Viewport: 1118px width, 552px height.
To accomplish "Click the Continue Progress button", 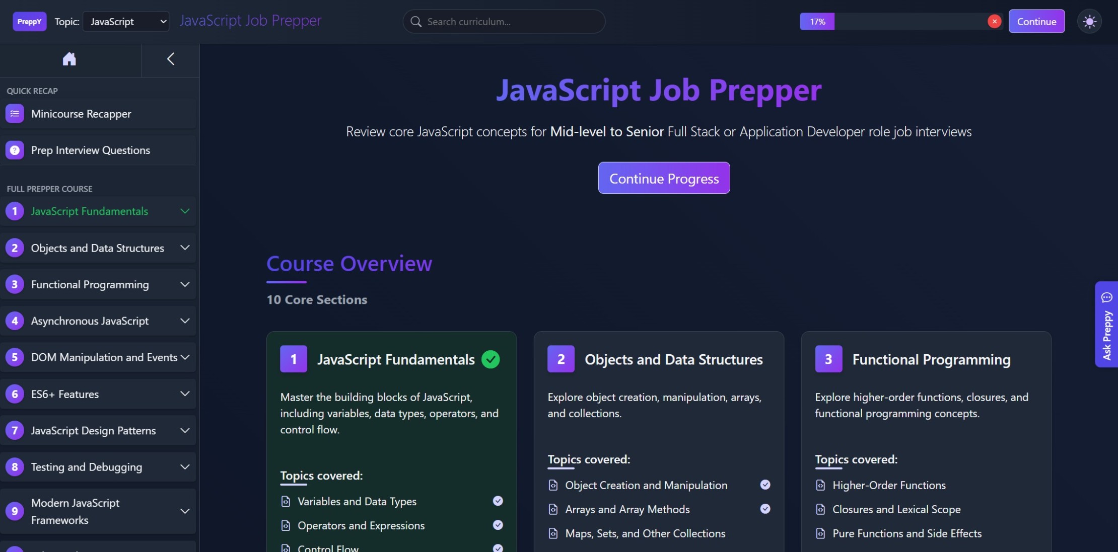I will point(664,178).
